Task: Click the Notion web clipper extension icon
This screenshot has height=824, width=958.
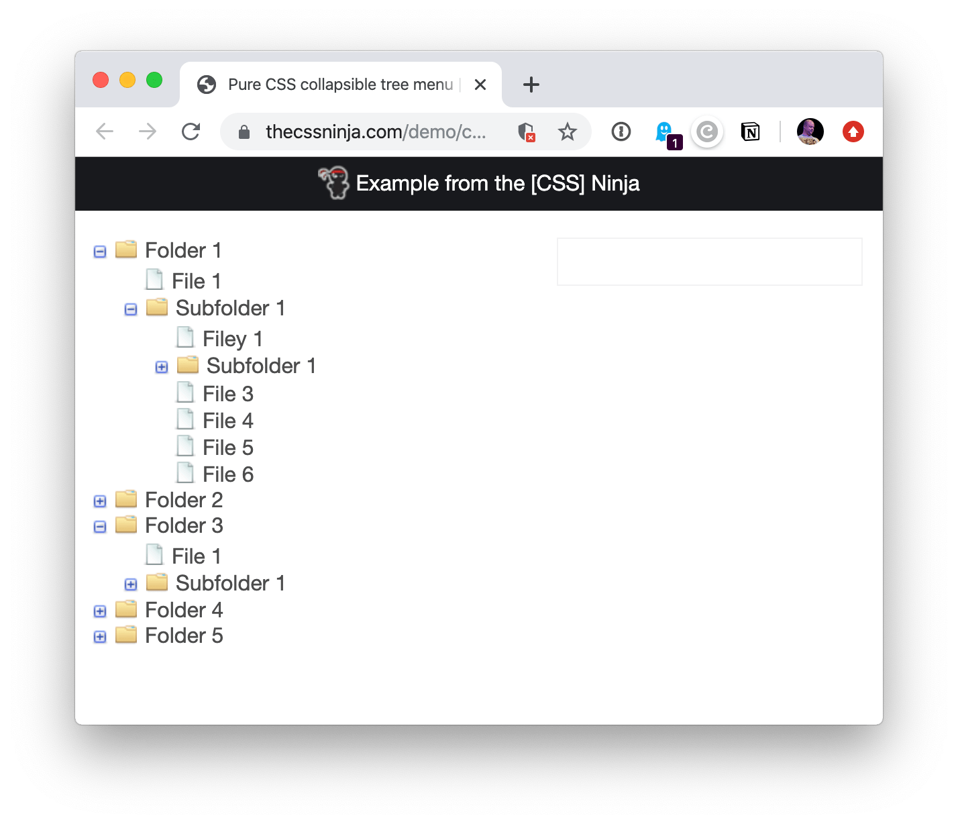Action: [x=750, y=132]
